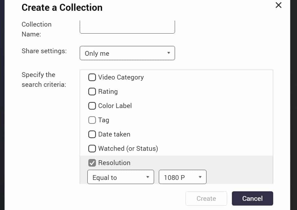Click the Cancel button
Screen dimensions: 297x210
[253, 199]
